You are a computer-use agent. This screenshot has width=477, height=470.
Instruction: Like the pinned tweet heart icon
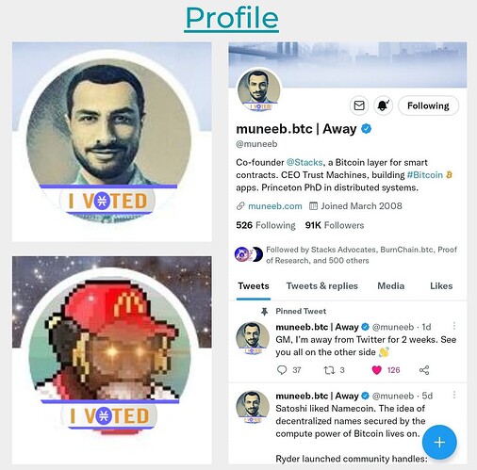click(376, 370)
